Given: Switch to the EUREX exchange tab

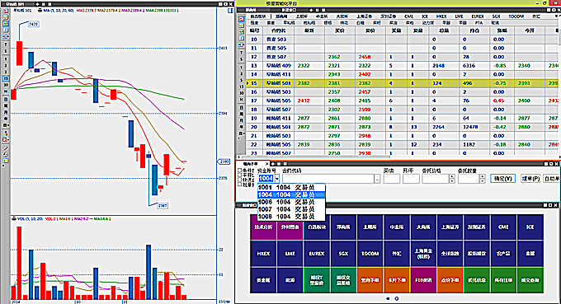Looking at the screenshot, I should point(478,16).
